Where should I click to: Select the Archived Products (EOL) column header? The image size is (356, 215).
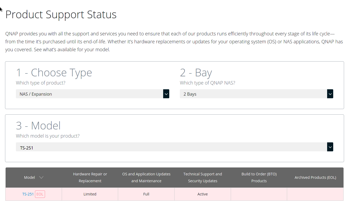click(315, 177)
